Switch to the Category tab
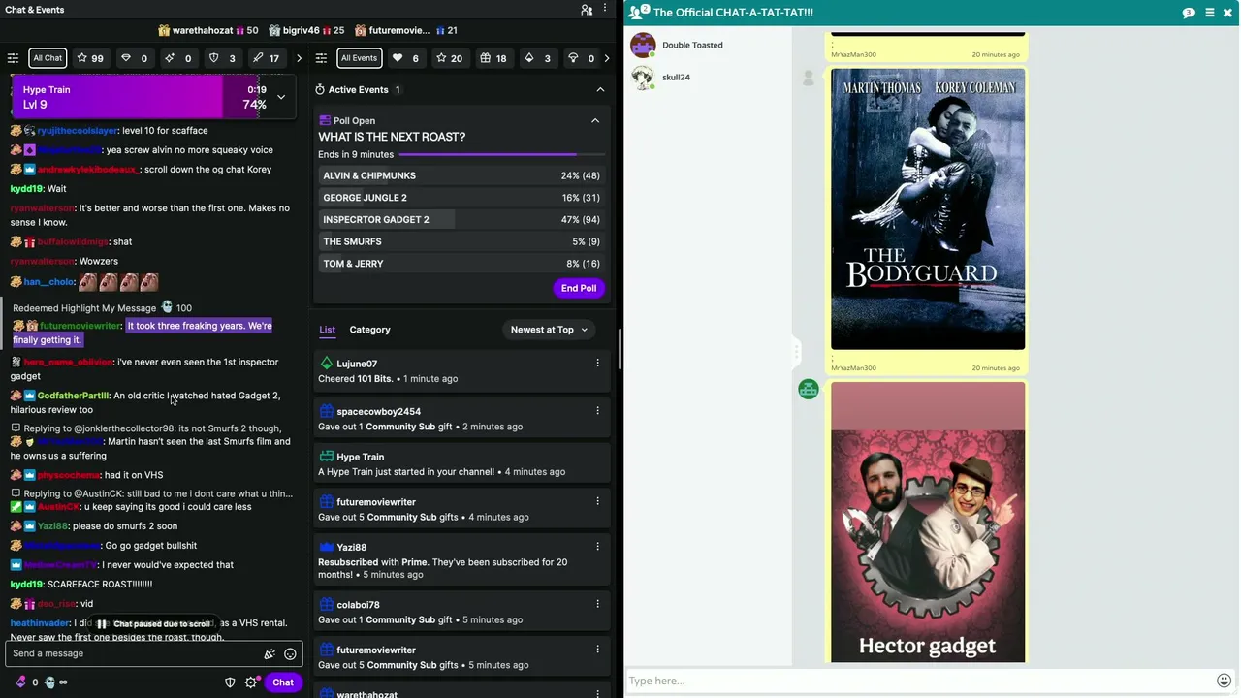This screenshot has height=698, width=1241. tap(369, 330)
